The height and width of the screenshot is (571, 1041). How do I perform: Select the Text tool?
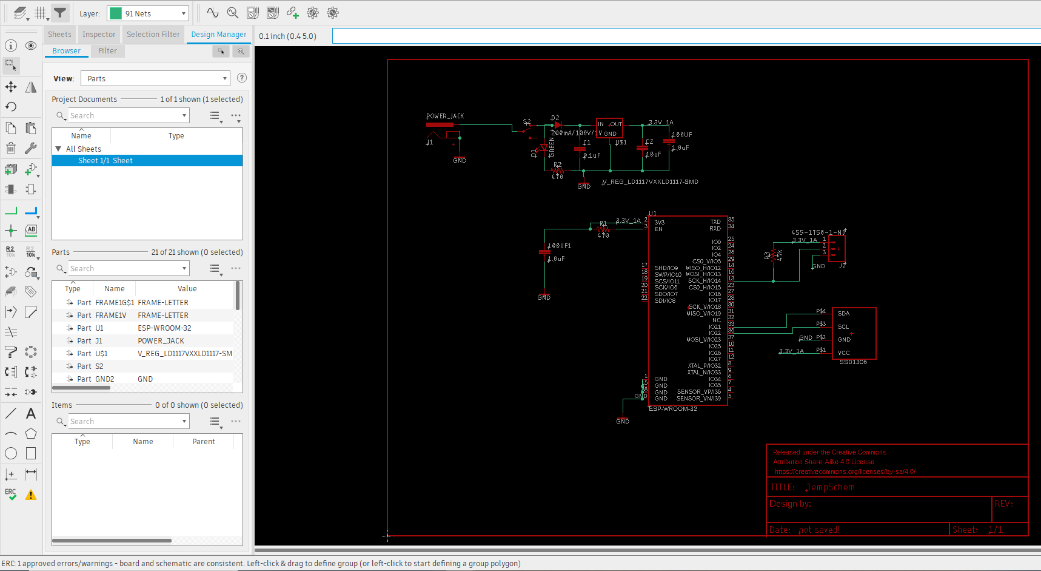pyautogui.click(x=31, y=414)
